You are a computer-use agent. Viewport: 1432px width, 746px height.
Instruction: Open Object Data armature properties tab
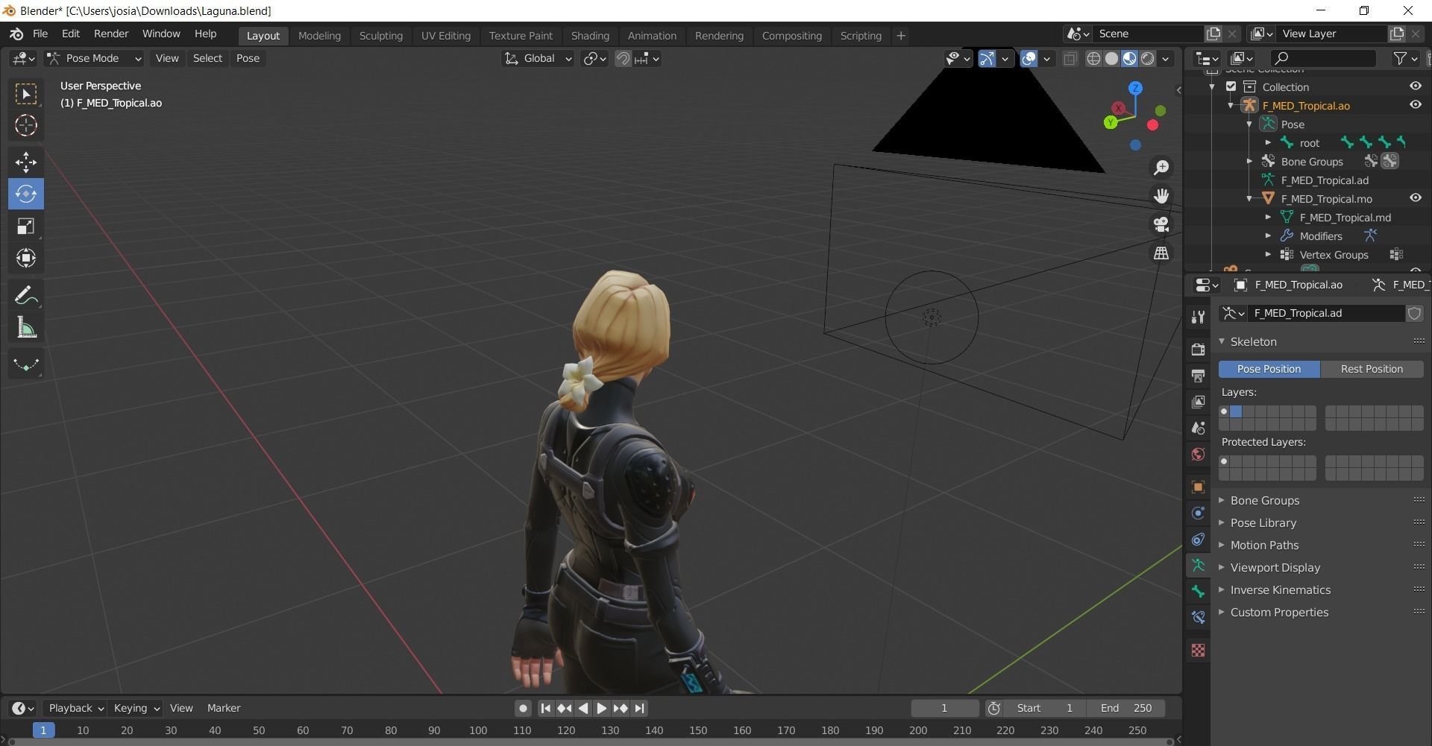coord(1199,566)
